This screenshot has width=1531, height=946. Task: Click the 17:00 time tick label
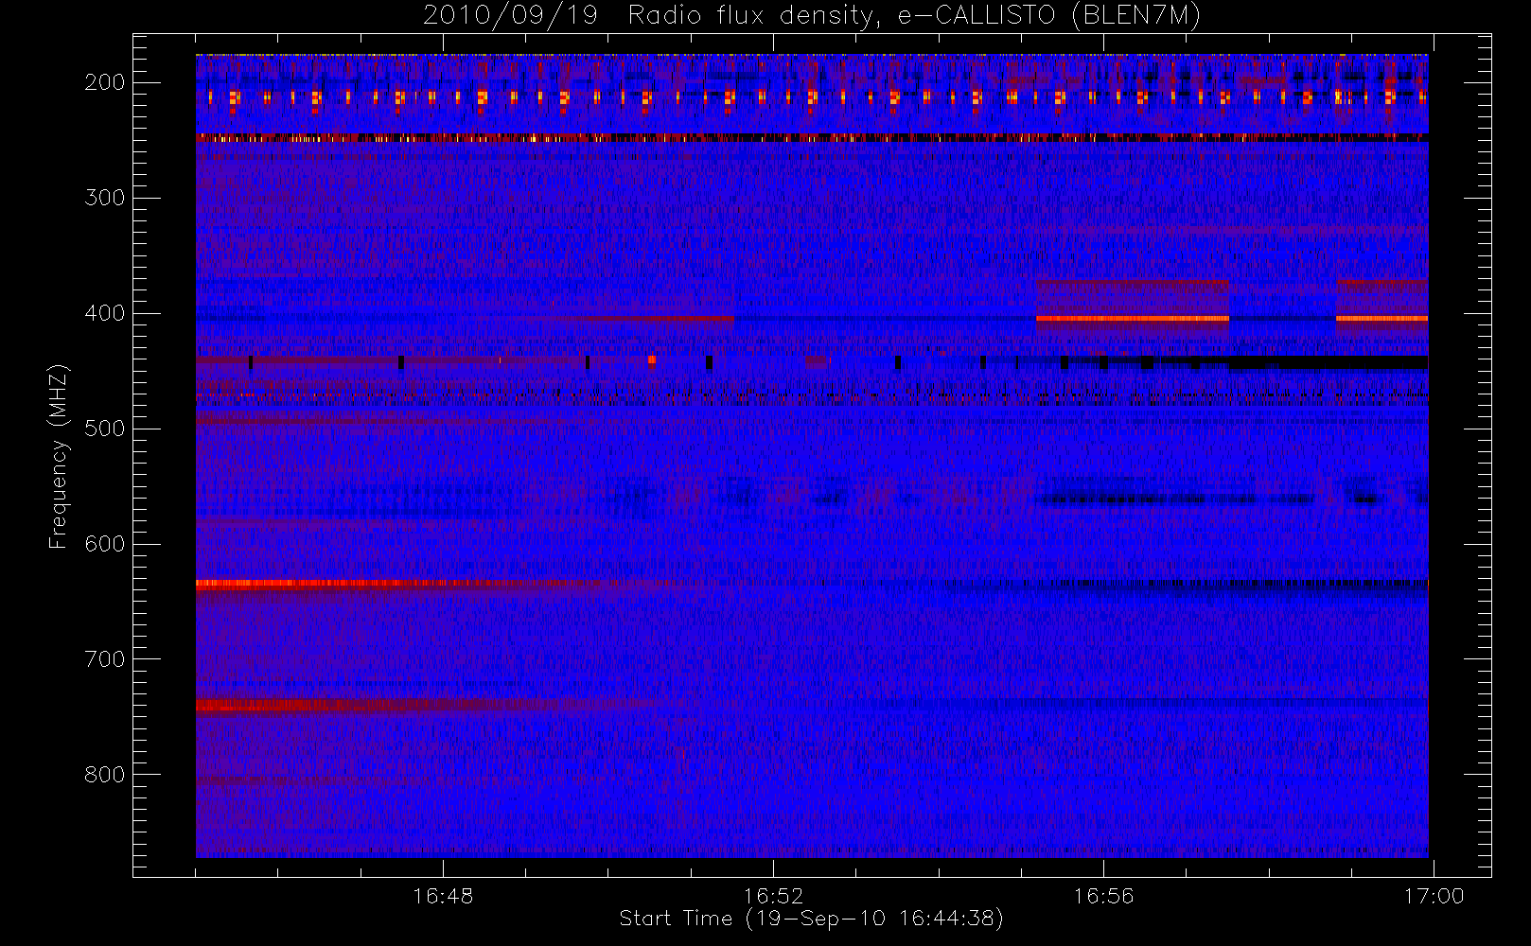point(1434,896)
